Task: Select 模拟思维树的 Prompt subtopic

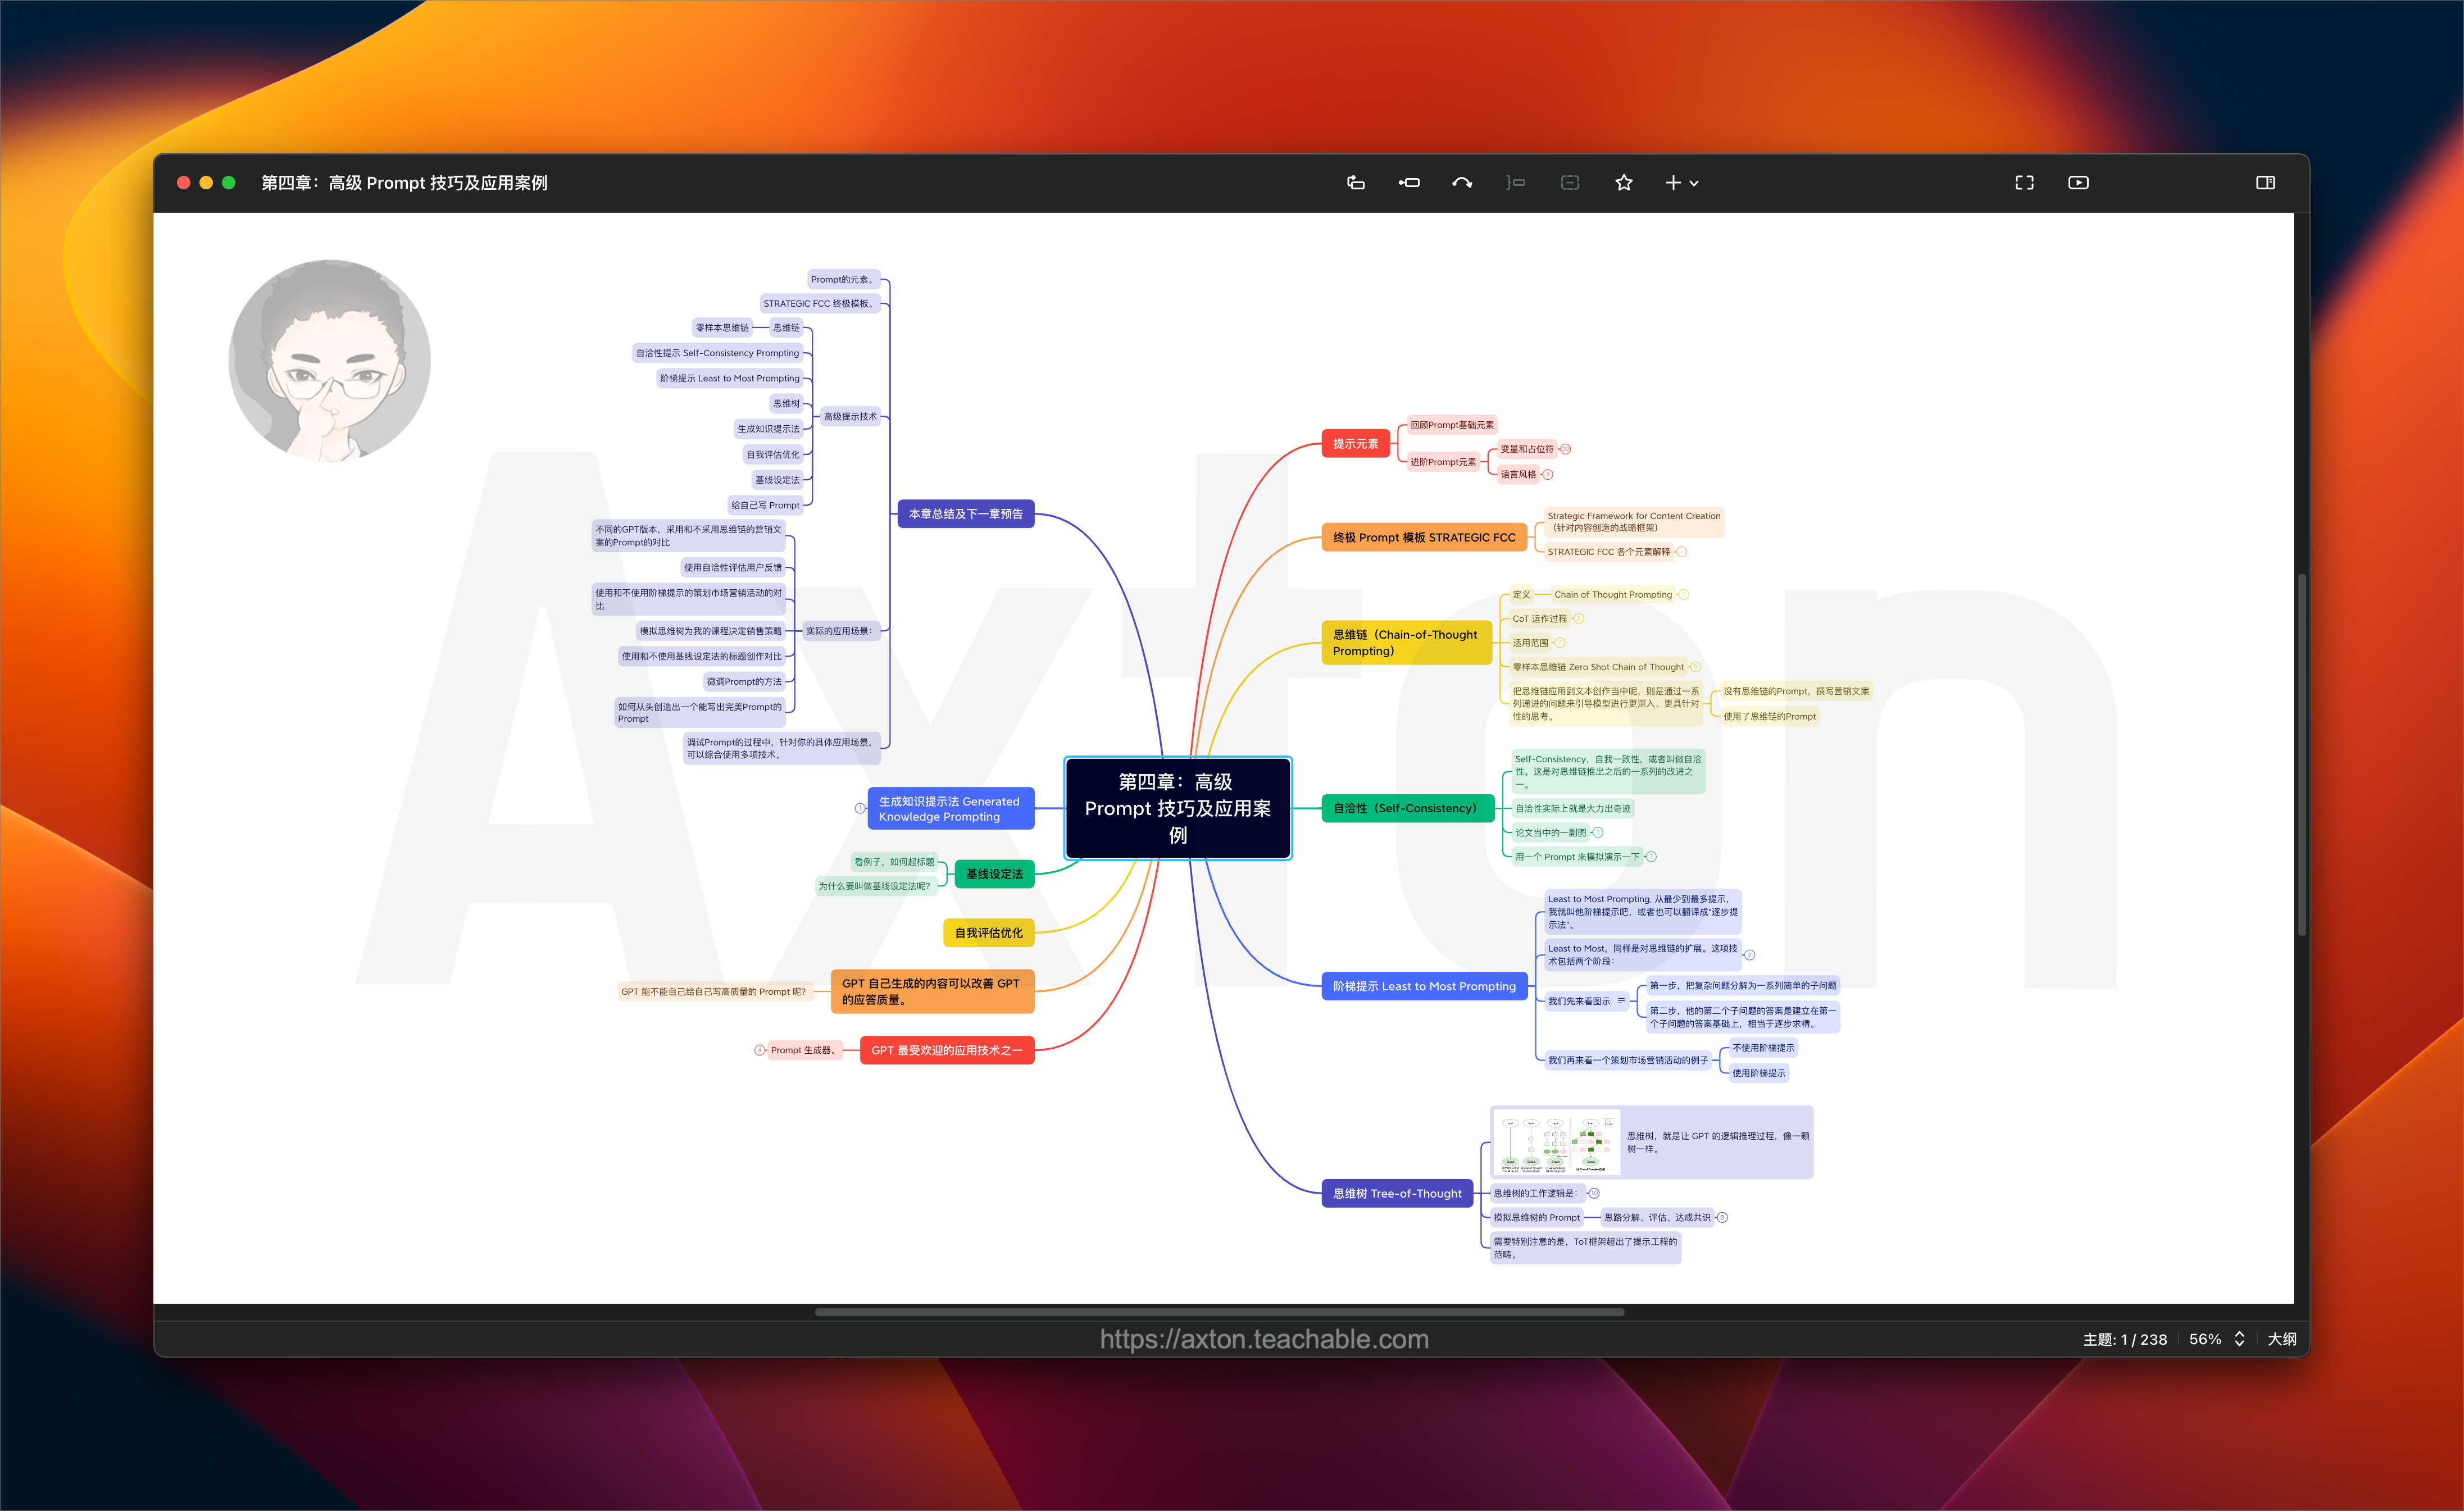Action: pos(1537,1217)
